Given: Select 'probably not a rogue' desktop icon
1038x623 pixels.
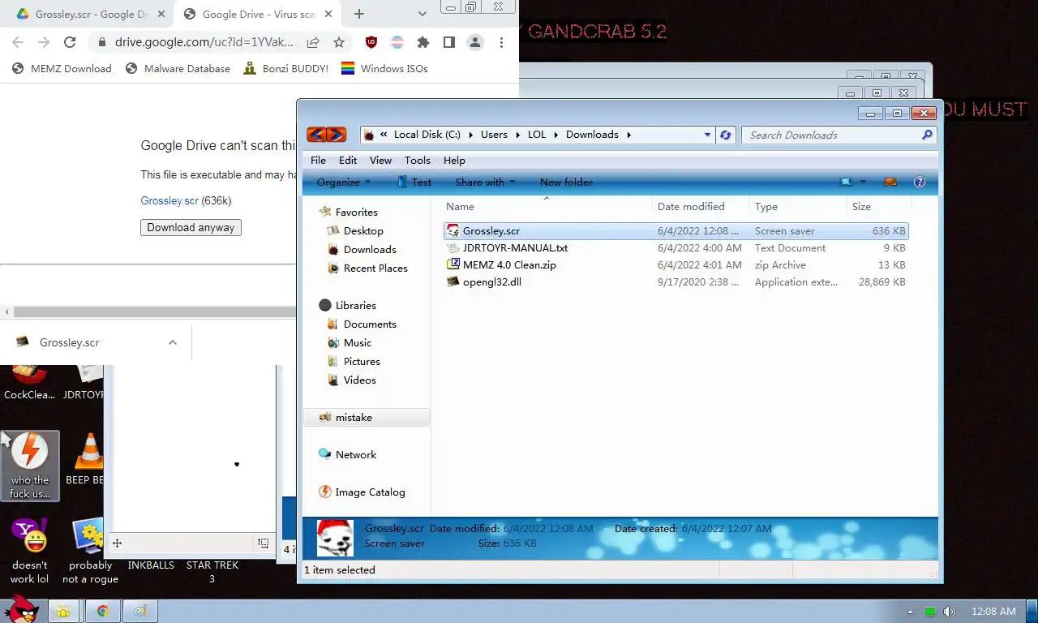Looking at the screenshot, I should (89, 552).
